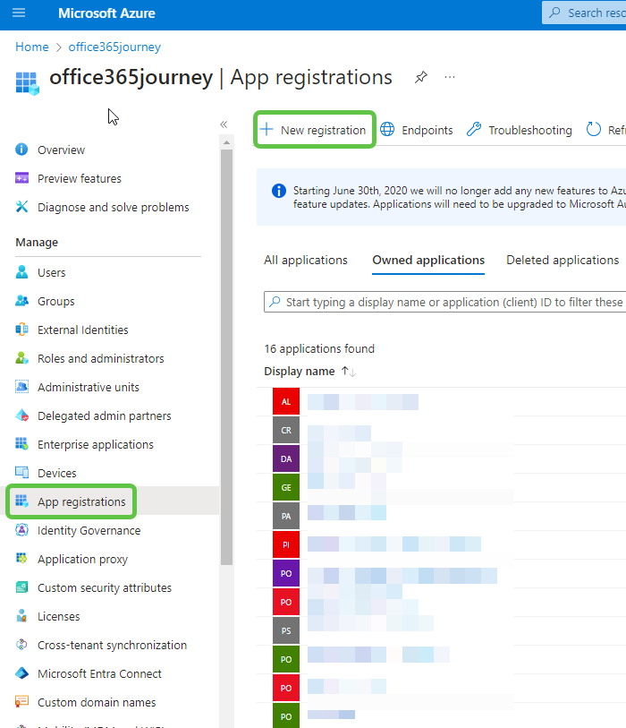Select Users in the sidebar
Viewport: 626px width, 728px height.
pos(54,272)
